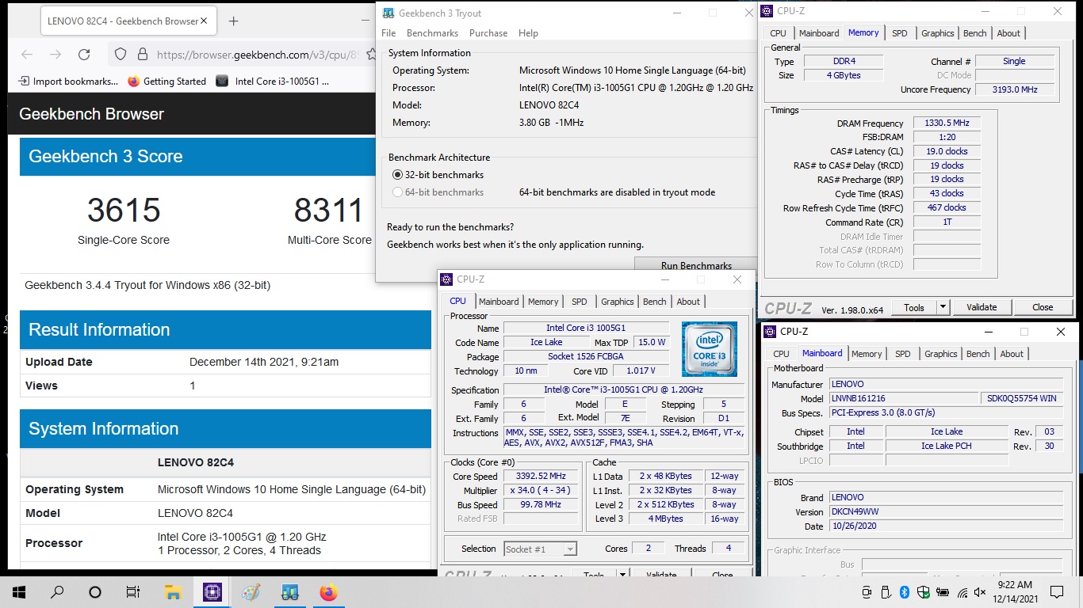Click the taskbar clock showing 9:22 AM
The image size is (1083, 608).
pyautogui.click(x=1015, y=592)
